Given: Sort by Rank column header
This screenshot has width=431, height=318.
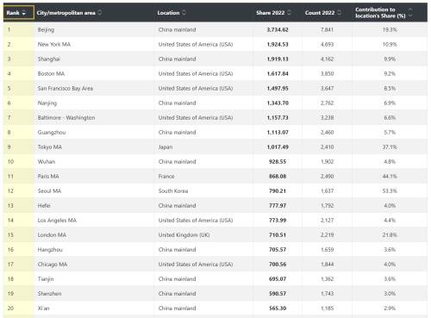Looking at the screenshot, I should (x=18, y=13).
